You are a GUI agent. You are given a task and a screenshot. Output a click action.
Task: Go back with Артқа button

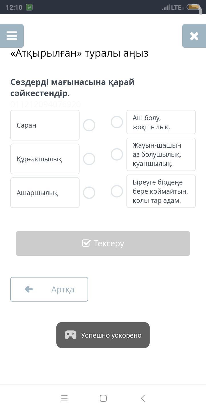pyautogui.click(x=49, y=289)
